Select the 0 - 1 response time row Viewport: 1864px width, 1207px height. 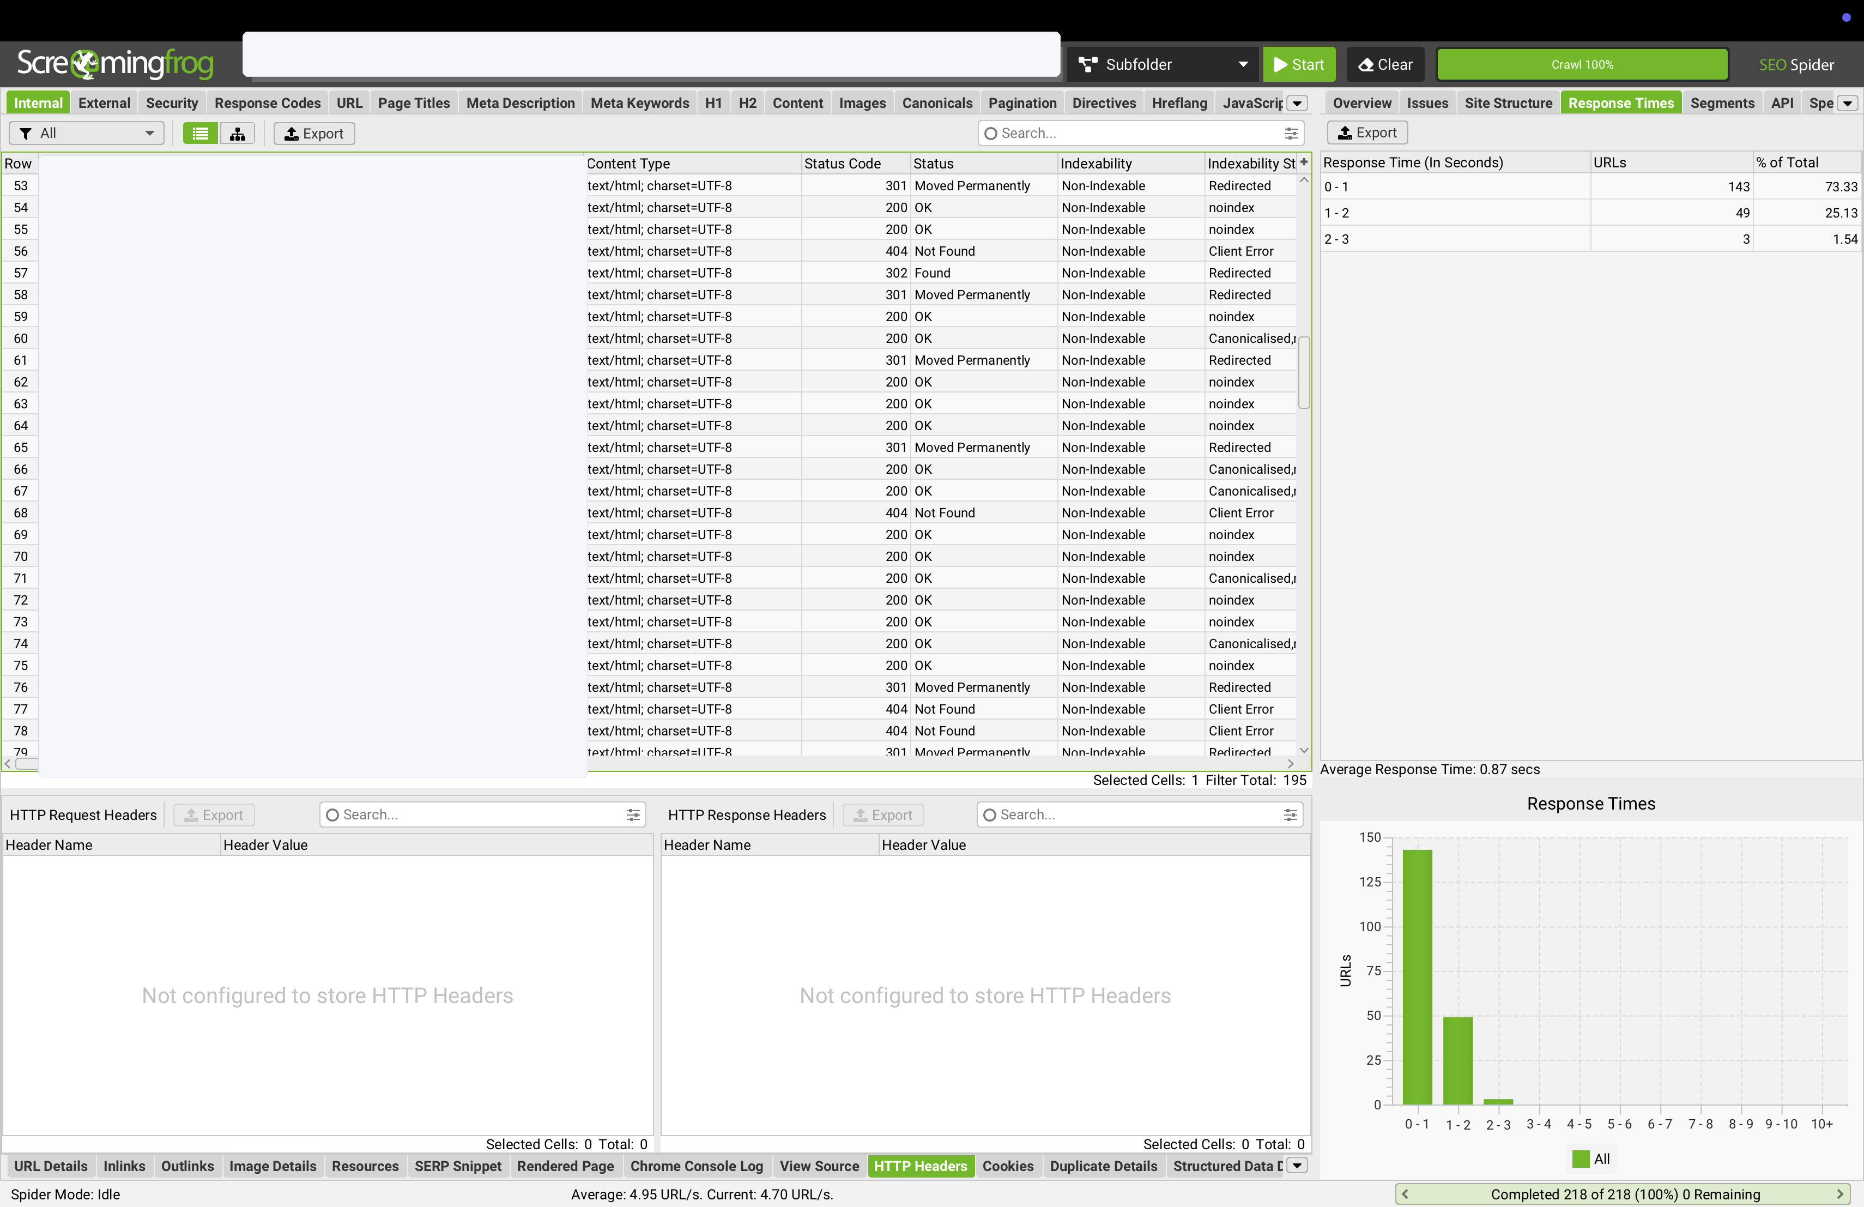click(1590, 186)
